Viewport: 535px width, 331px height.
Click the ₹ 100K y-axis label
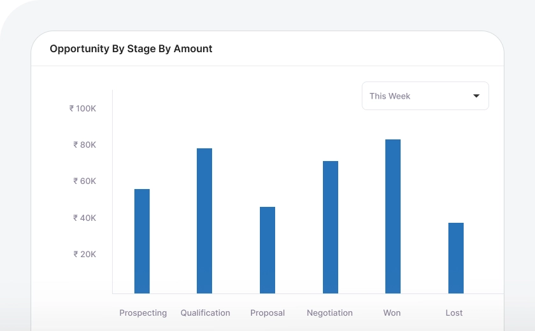pos(83,109)
